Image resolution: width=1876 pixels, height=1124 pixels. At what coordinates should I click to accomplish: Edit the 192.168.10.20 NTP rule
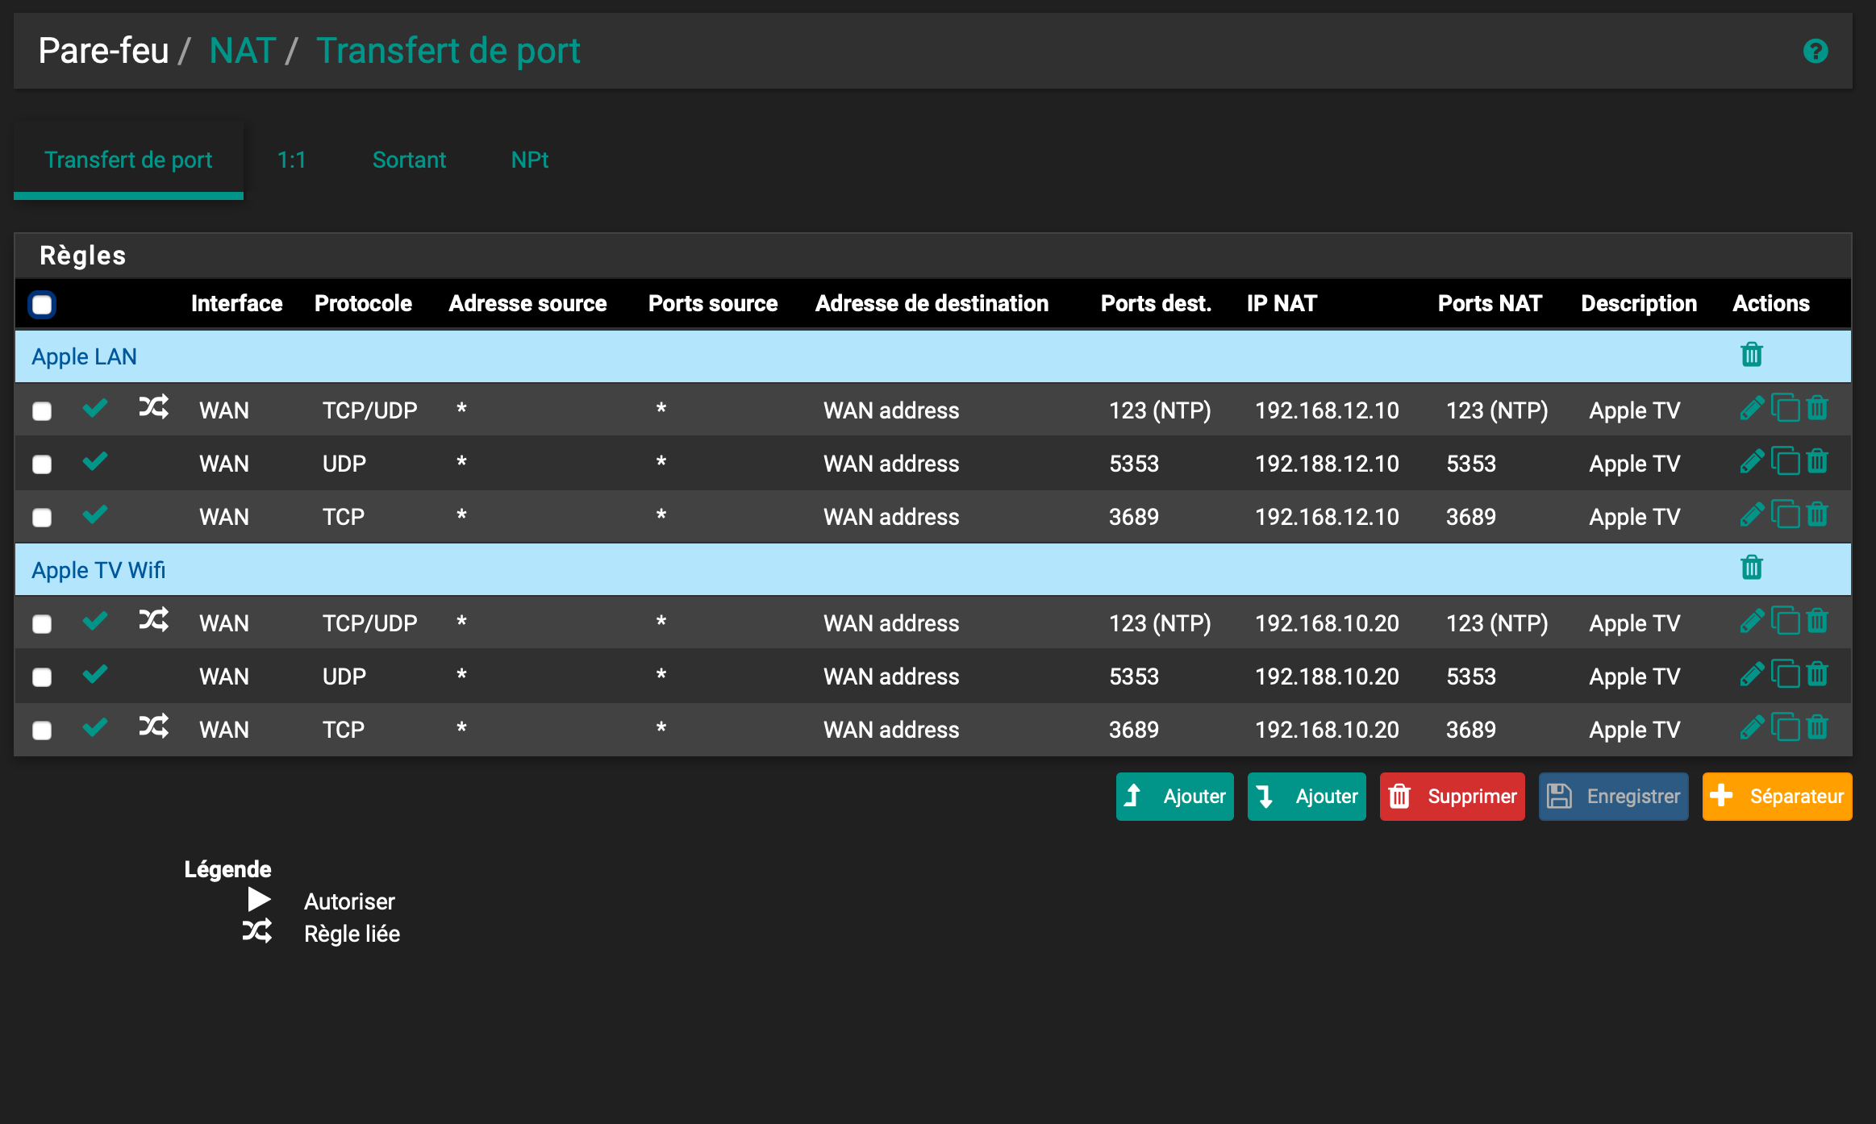click(x=1751, y=622)
